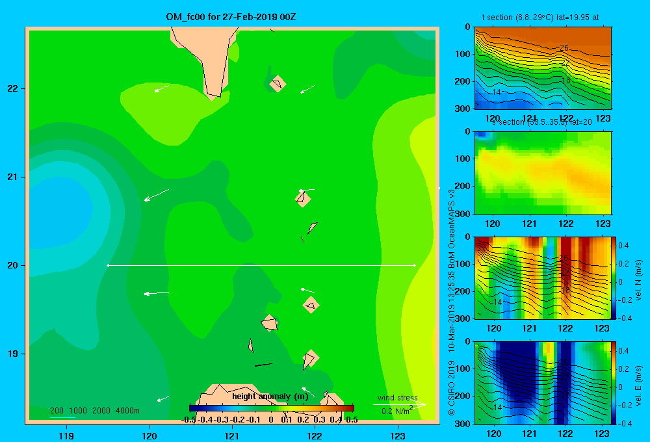Click the east endpoint of the white section line
This screenshot has width=650, height=442.
pos(415,265)
